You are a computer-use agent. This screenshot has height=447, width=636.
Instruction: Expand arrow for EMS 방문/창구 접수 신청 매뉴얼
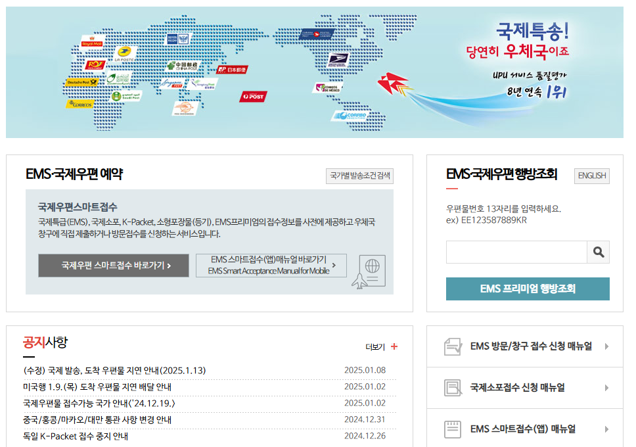tap(606, 346)
